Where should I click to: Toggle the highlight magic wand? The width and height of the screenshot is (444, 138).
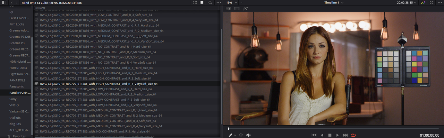(246, 8)
